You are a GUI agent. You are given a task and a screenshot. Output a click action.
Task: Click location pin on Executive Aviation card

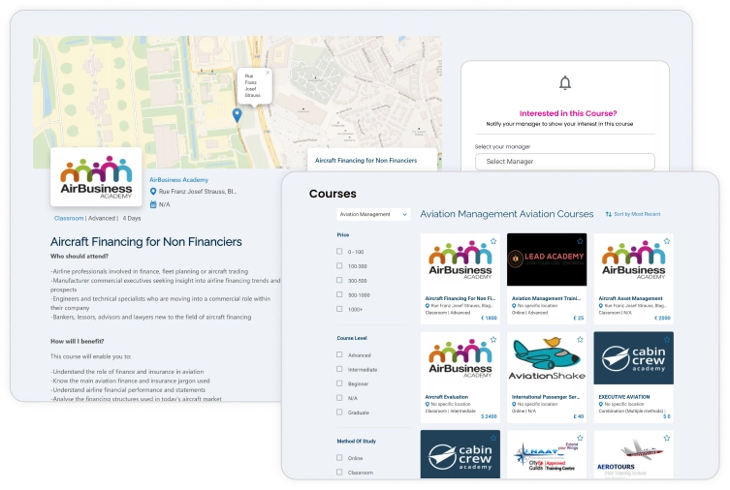(x=600, y=405)
